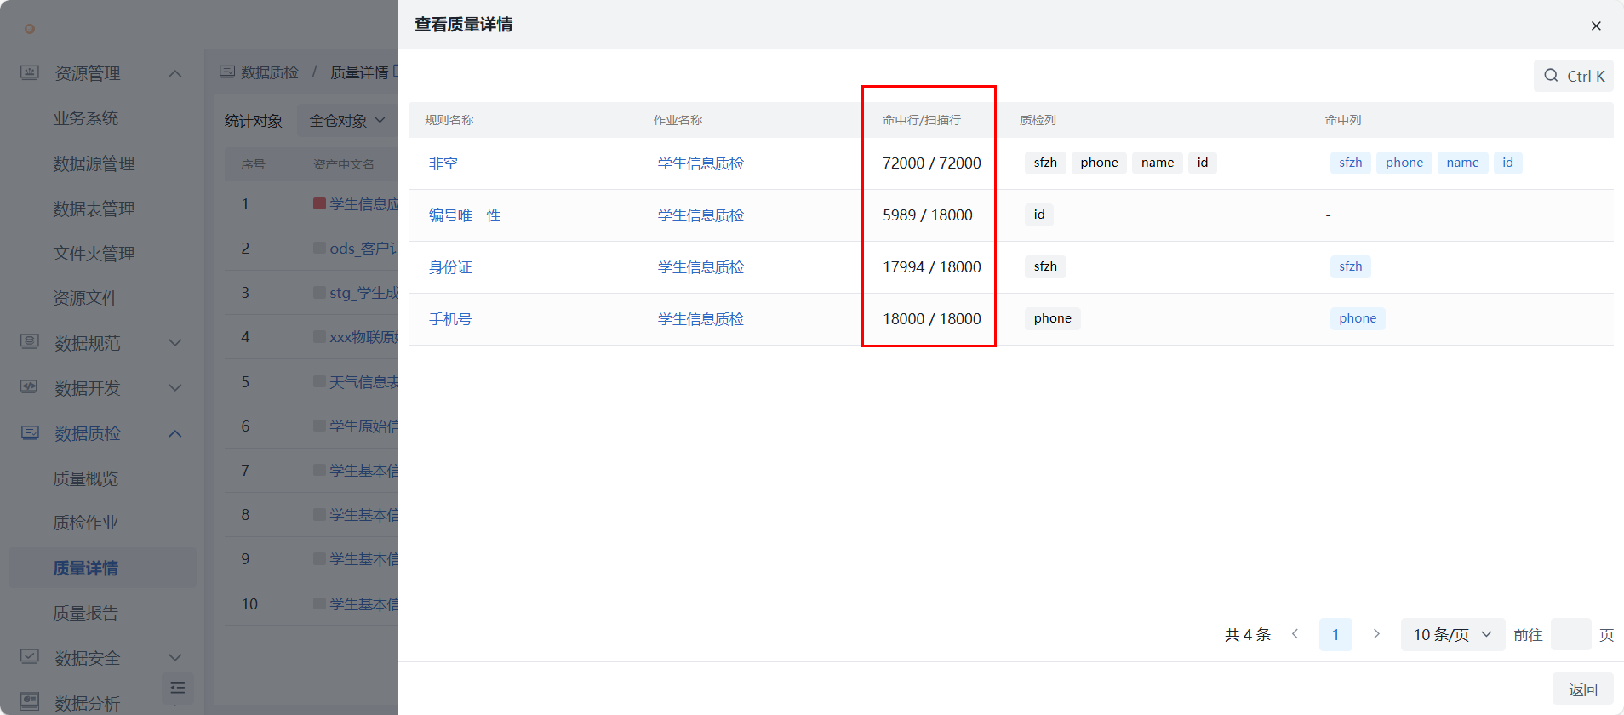
Task: Click gray name tag in 非空 row
Action: (1158, 163)
